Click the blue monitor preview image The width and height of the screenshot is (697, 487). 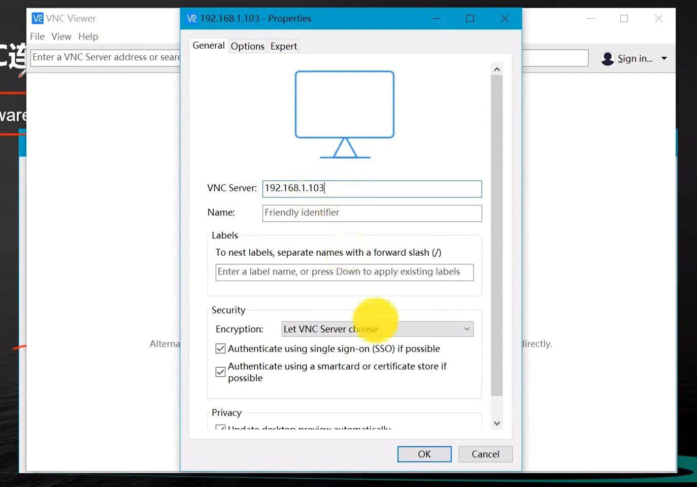click(x=345, y=115)
